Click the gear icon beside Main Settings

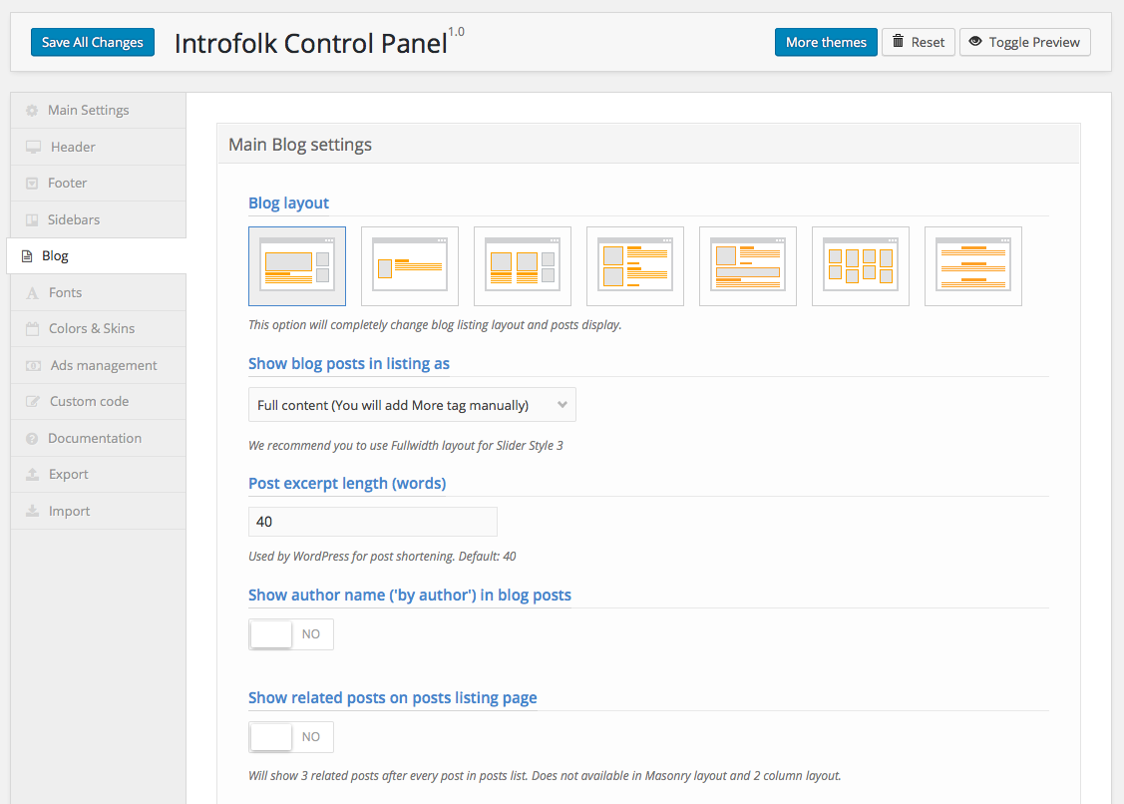[x=32, y=111]
